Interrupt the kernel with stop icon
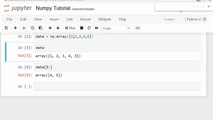 (82, 28)
